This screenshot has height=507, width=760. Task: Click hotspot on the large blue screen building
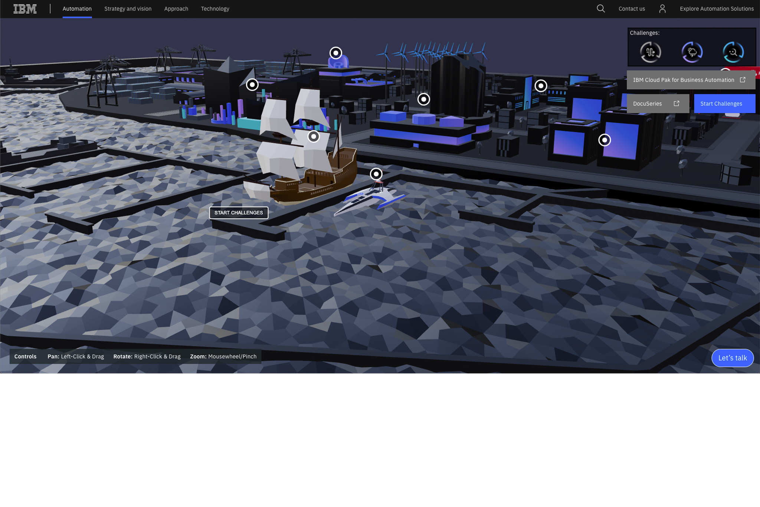tap(605, 140)
